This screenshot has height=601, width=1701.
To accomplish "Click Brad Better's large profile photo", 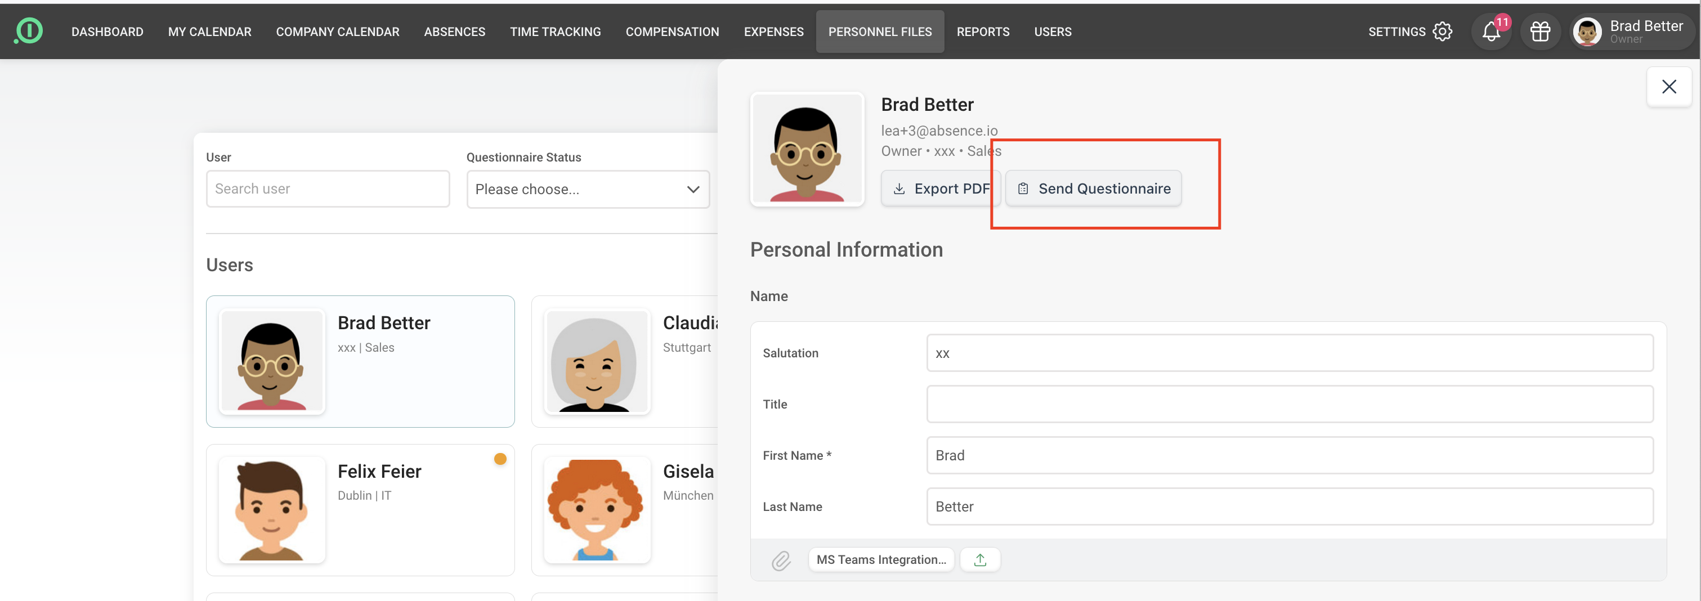I will click(x=807, y=149).
